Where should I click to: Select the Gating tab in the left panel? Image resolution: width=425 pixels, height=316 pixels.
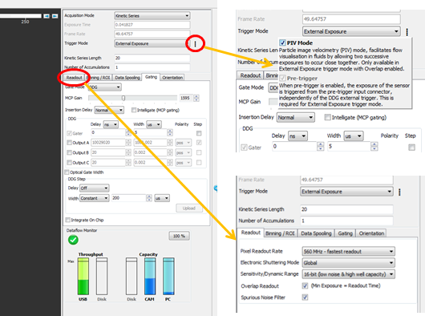151,77
